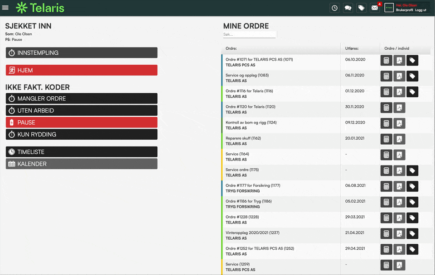
Task: Open calculator icon for Ordre #1116
Action: point(386,92)
